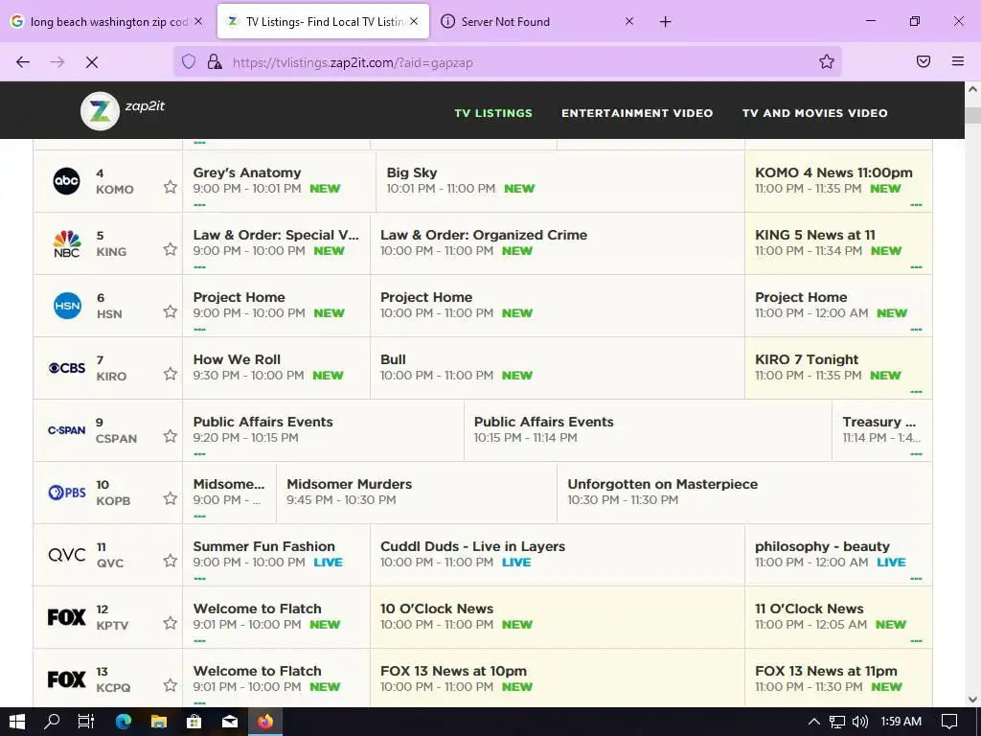981x736 pixels.
Task: Bookmark this page with star icon
Action: pyautogui.click(x=827, y=61)
